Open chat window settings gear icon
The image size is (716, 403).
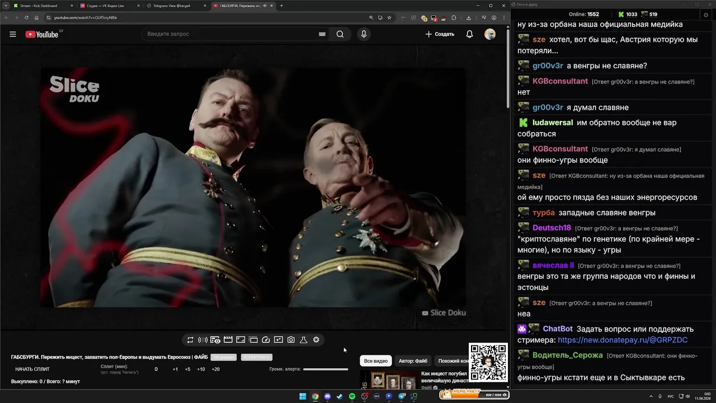pos(706,14)
